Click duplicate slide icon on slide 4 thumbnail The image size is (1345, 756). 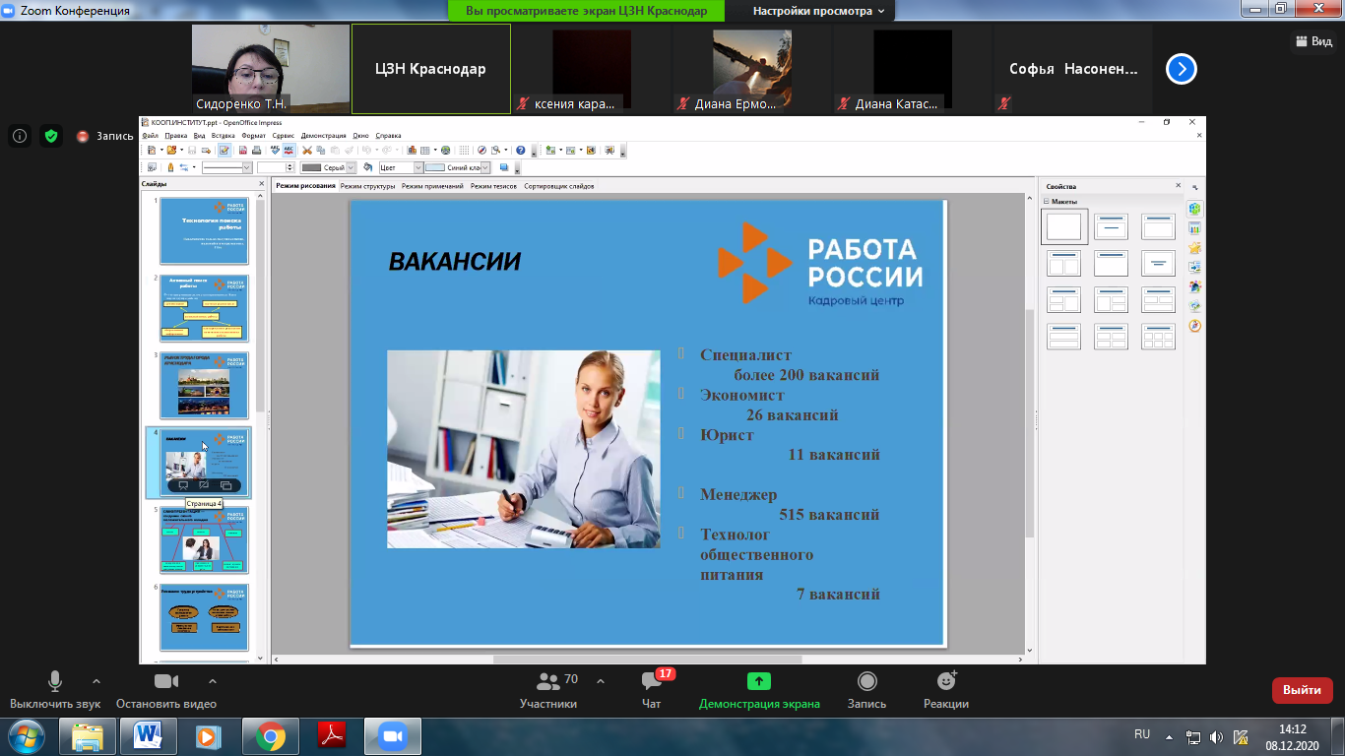(x=225, y=485)
